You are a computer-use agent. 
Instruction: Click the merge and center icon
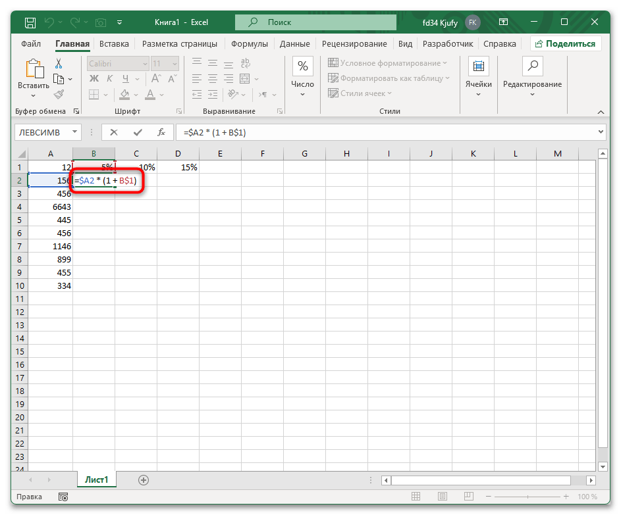(245, 79)
